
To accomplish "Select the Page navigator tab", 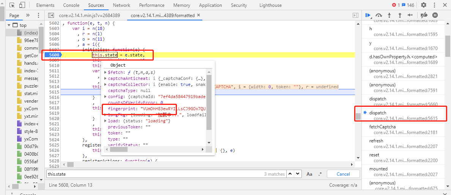I will 14,16.
